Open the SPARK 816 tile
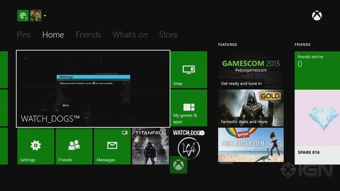340x191 pixels. click(317, 127)
